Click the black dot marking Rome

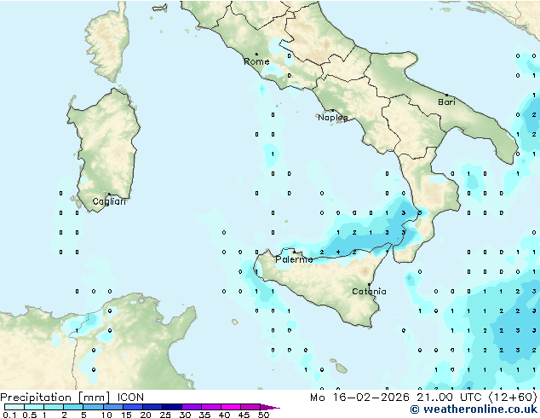(256, 54)
